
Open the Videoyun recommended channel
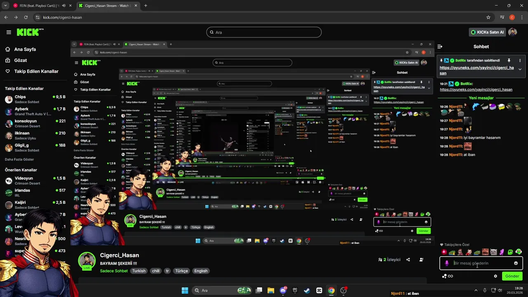[35, 181]
